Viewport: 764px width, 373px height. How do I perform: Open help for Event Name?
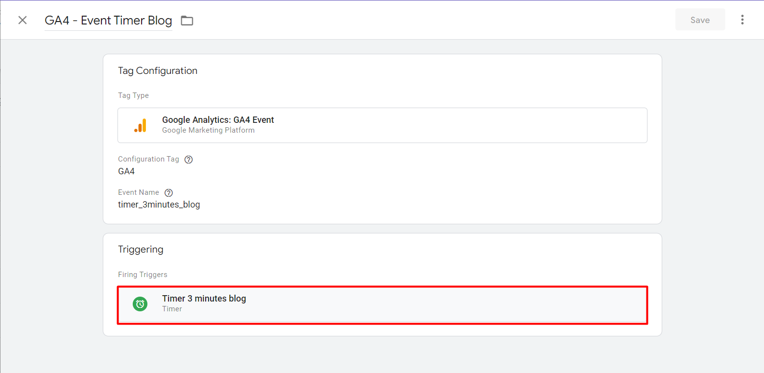[x=169, y=193]
